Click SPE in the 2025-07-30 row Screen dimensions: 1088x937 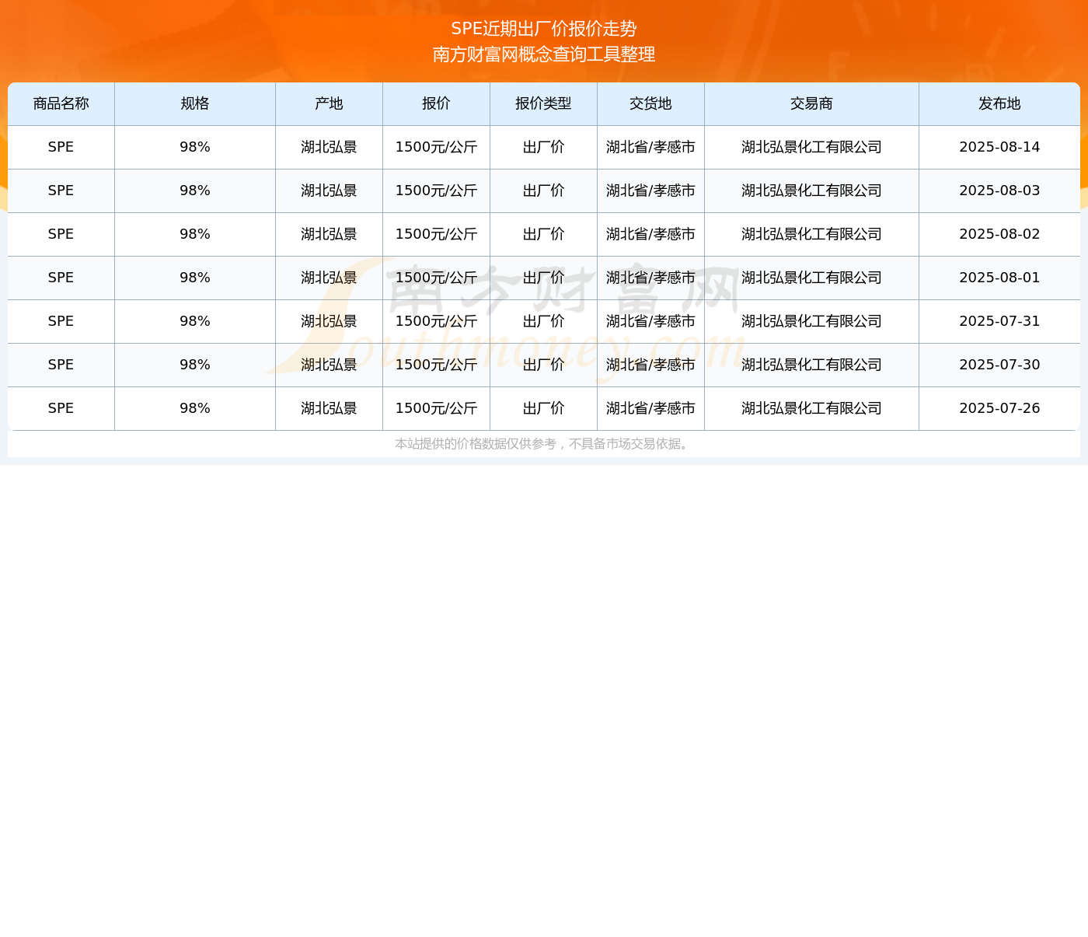(61, 365)
